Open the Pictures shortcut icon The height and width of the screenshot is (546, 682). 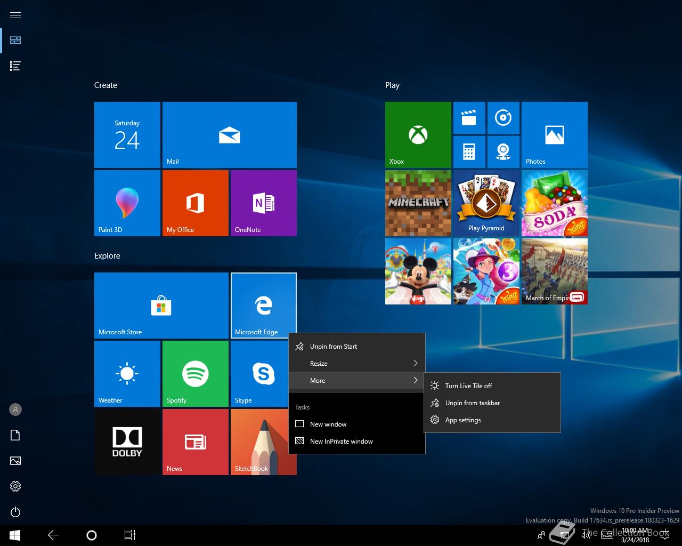[x=15, y=461]
